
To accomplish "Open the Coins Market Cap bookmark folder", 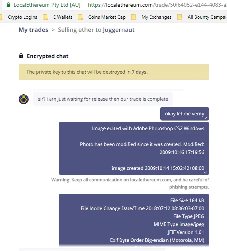I will pyautogui.click(x=107, y=17).
